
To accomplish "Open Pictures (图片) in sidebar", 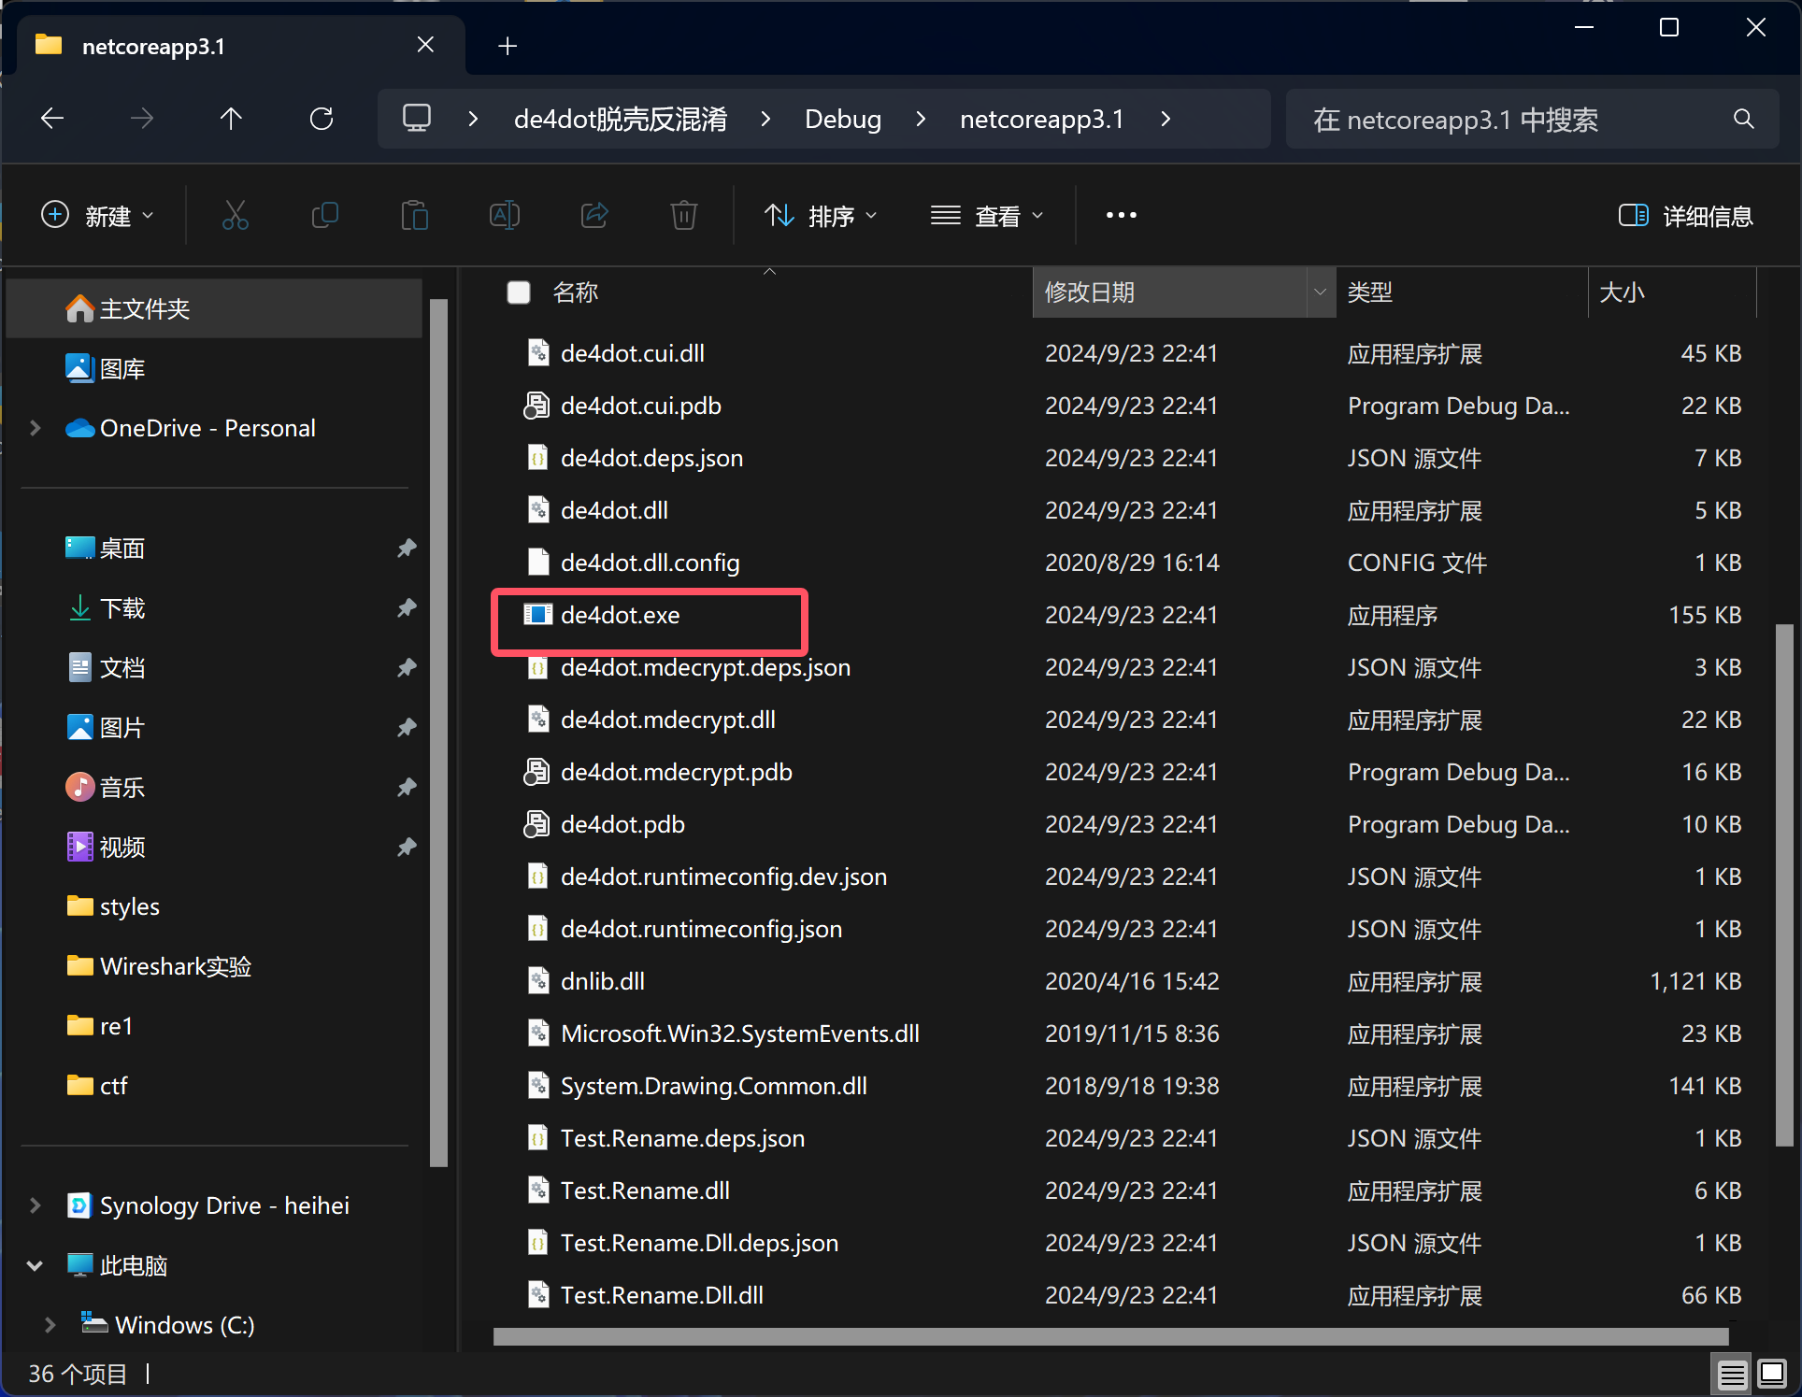I will click(x=105, y=728).
